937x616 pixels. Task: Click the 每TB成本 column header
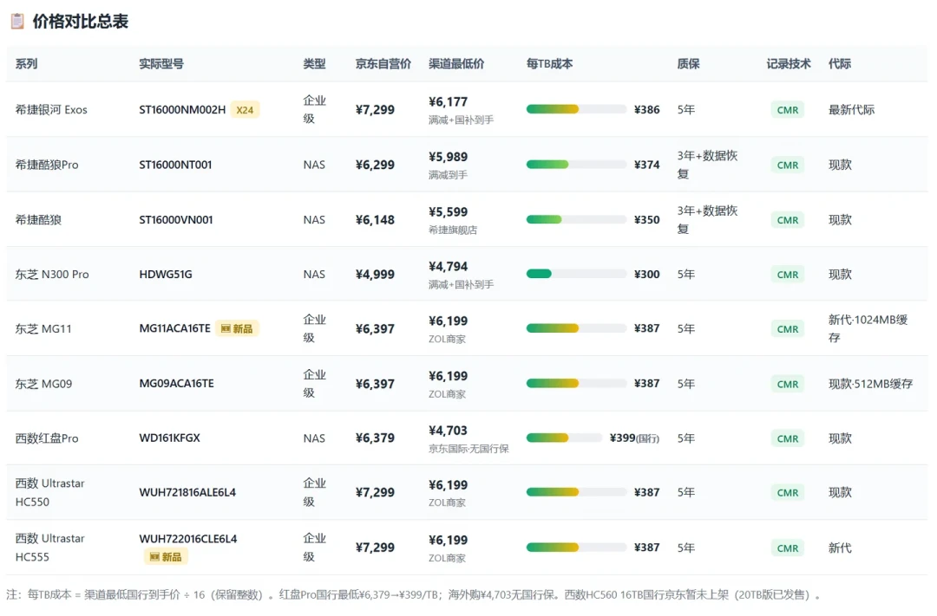point(549,64)
